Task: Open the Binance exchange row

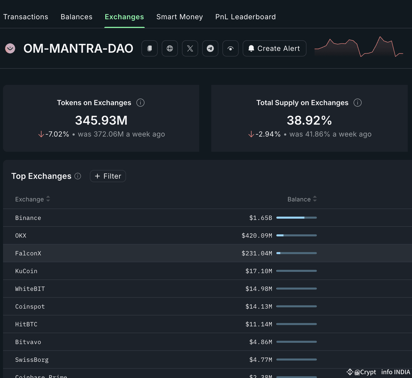Action: coord(208,218)
